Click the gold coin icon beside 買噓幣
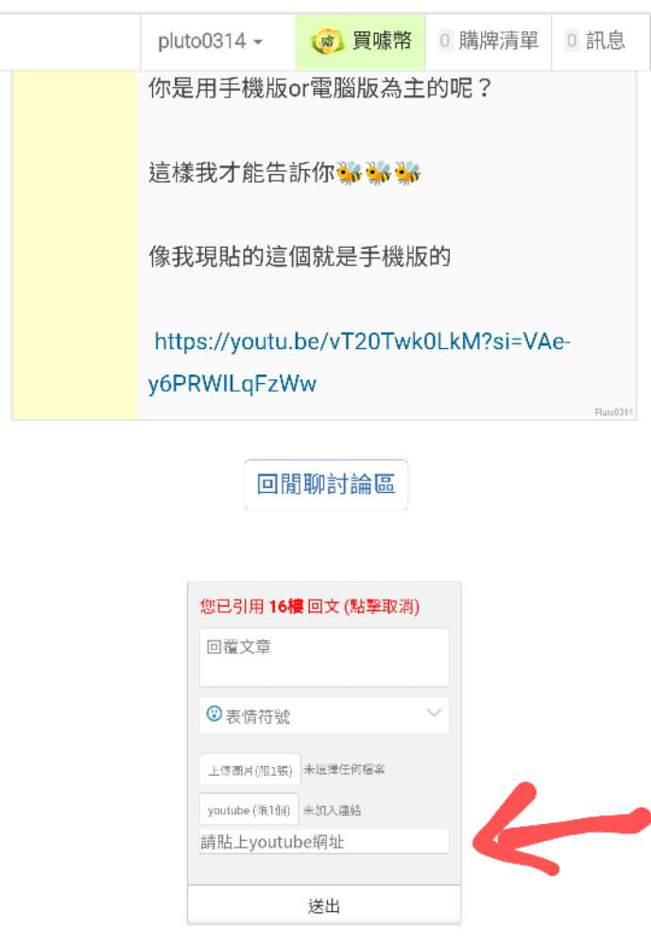The image size is (651, 946). click(327, 42)
